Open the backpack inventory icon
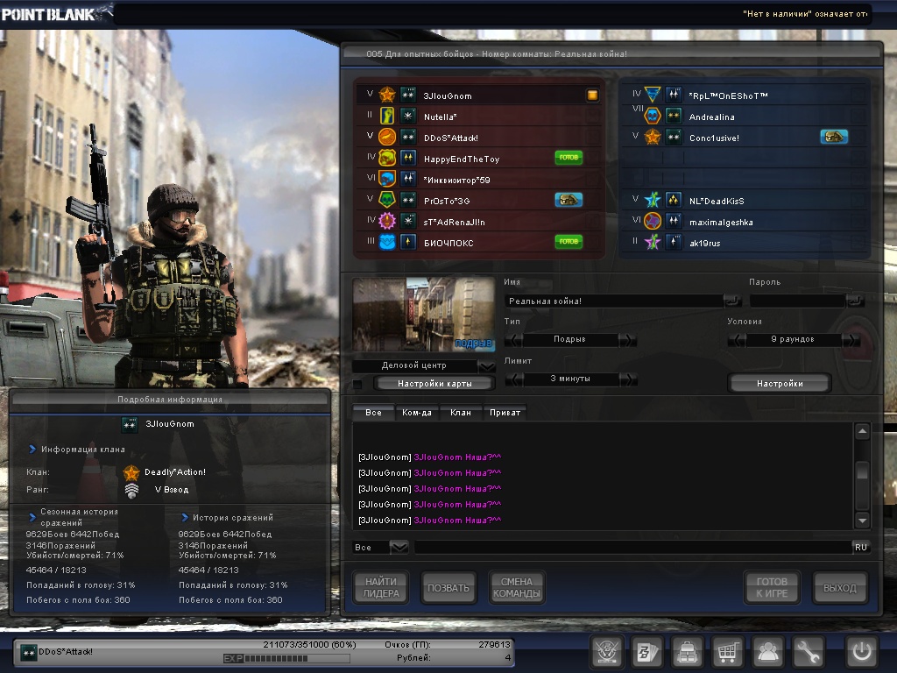Viewport: 897px width, 673px height. click(x=688, y=652)
